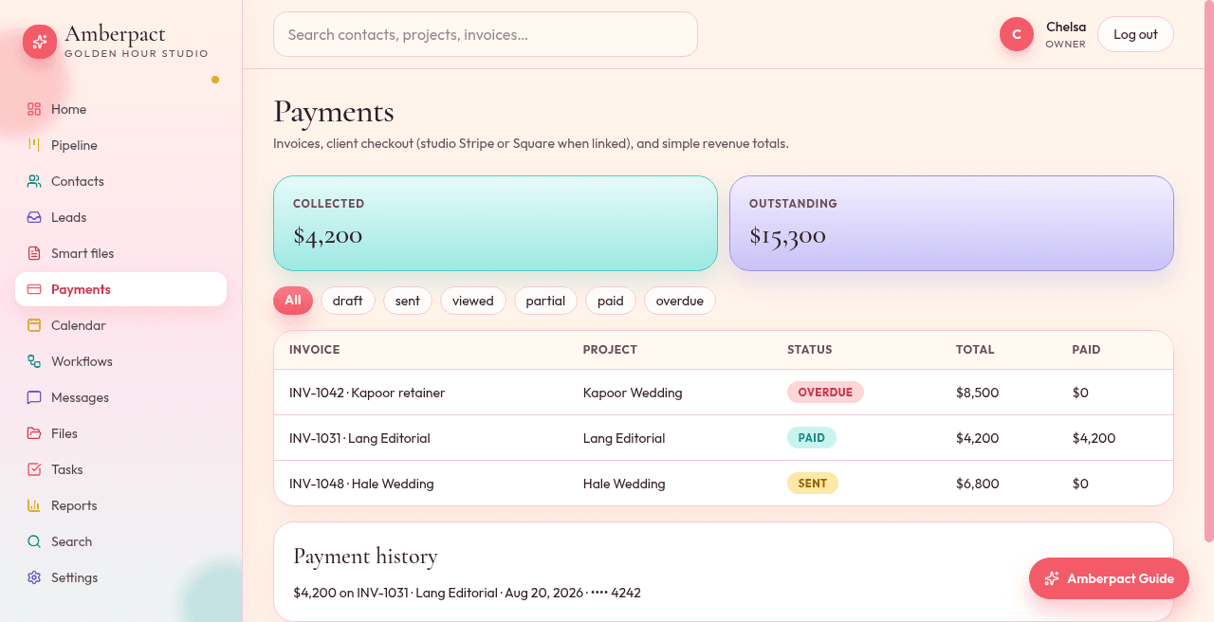This screenshot has width=1214, height=622.
Task: Click the $8,500 total value
Action: pyautogui.click(x=978, y=393)
